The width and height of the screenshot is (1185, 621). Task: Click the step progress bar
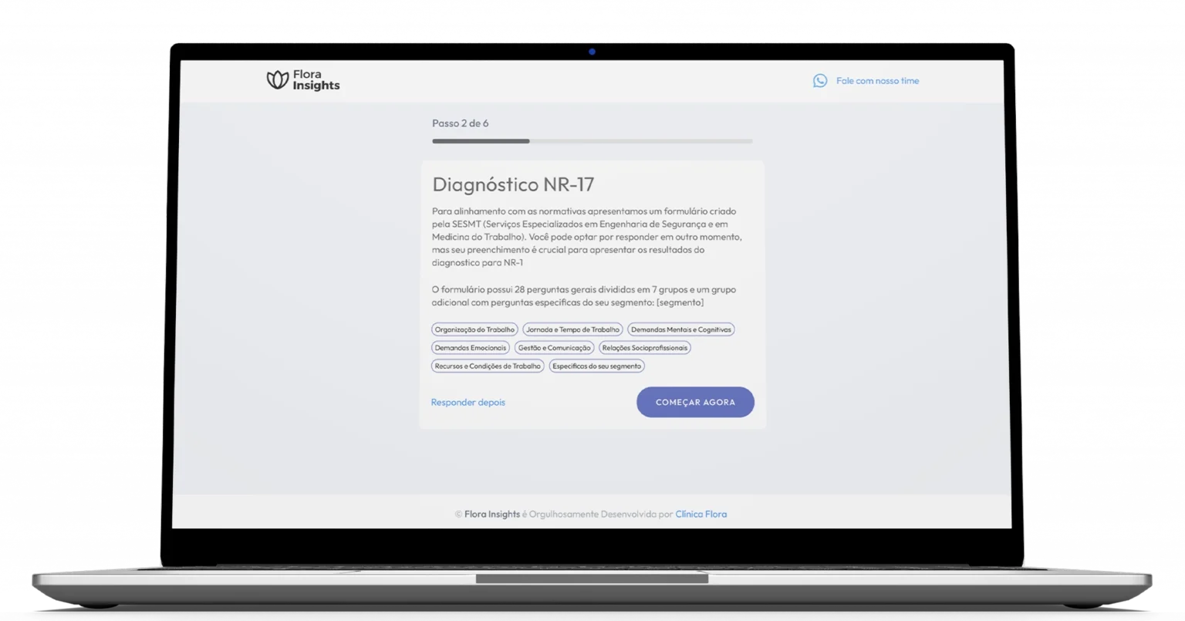tap(592, 141)
